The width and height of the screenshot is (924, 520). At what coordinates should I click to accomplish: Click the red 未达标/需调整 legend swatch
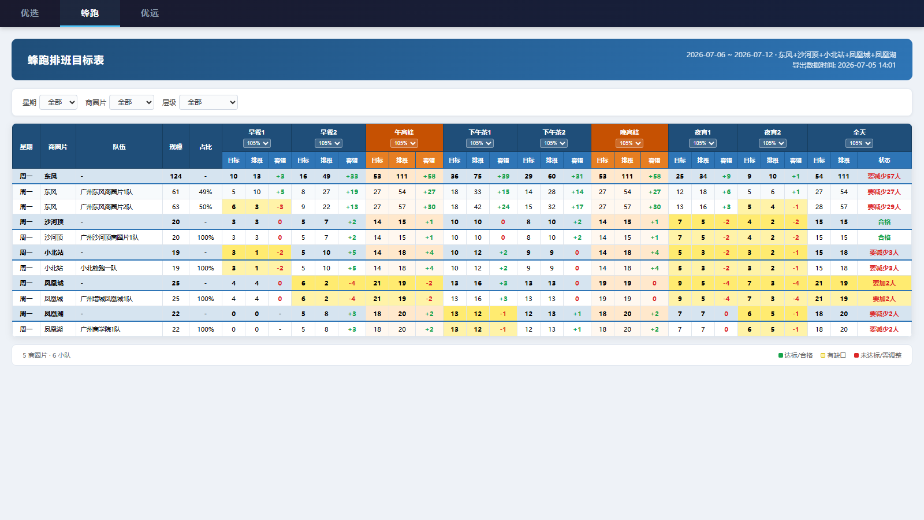(x=856, y=356)
